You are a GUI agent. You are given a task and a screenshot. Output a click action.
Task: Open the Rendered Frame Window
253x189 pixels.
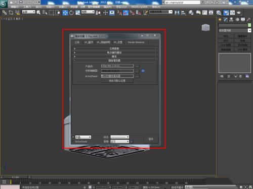(x=232, y=13)
